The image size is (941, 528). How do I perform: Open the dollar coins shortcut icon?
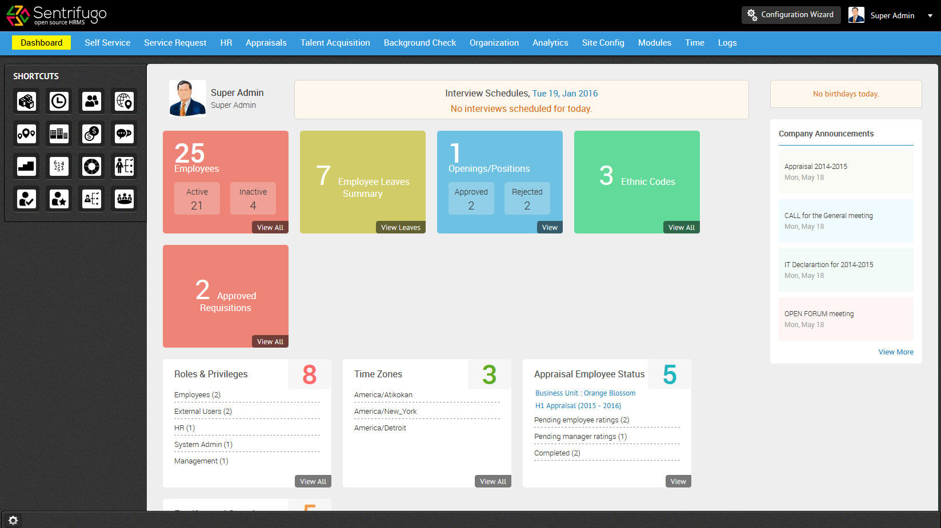coord(91,134)
